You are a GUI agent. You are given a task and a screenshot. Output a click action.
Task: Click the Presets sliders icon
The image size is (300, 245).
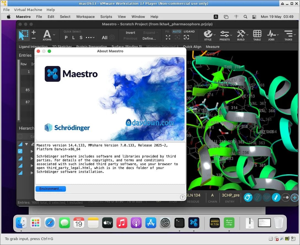(224, 34)
